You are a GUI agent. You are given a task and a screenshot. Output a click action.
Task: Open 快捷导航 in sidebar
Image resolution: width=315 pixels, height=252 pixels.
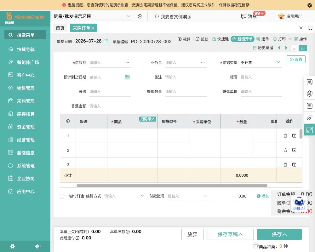coord(25,49)
